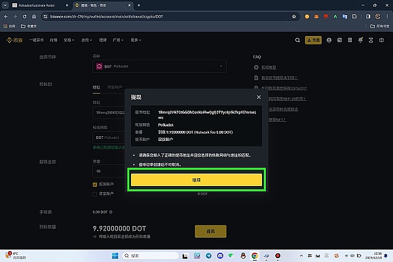The image size is (393, 262).
Task: Click the 充值 deposit button in header
Action: [x=315, y=40]
